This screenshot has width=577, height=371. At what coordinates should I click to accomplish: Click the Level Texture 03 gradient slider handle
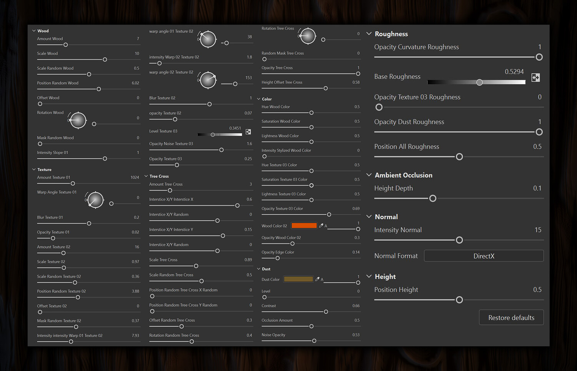click(x=213, y=135)
